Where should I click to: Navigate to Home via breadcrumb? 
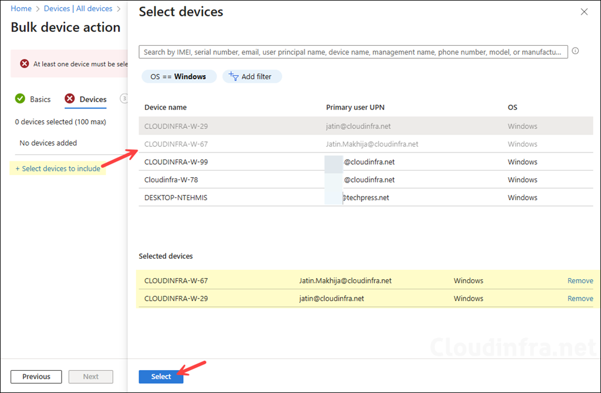[x=21, y=8]
